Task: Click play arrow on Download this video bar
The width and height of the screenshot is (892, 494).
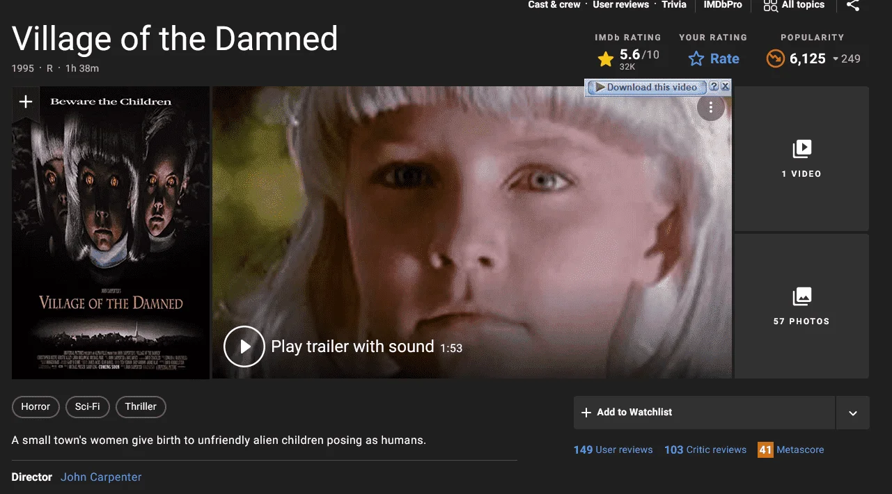Action: point(600,87)
